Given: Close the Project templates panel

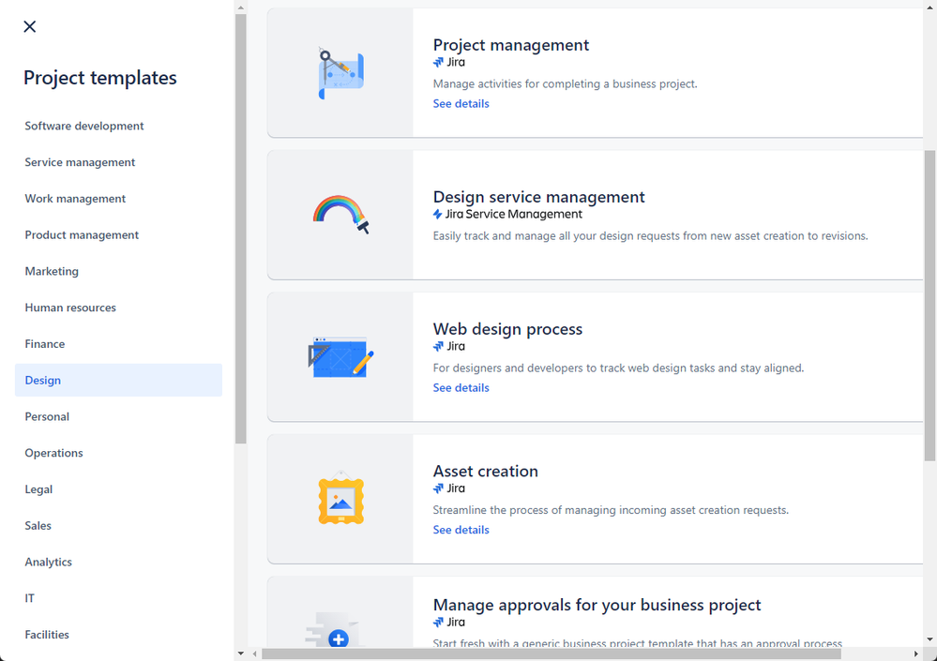Looking at the screenshot, I should coord(29,26).
